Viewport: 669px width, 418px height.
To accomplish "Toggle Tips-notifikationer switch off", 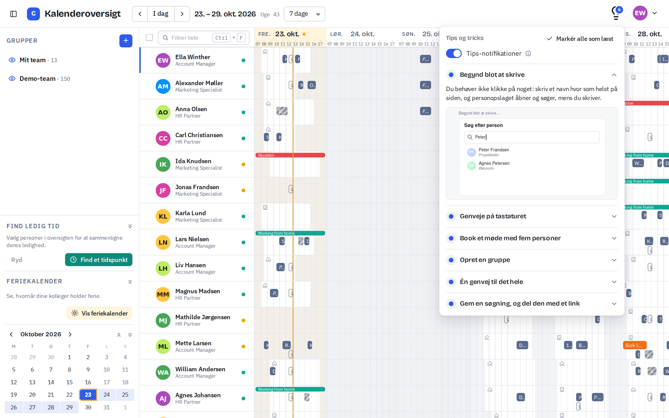I will 454,54.
